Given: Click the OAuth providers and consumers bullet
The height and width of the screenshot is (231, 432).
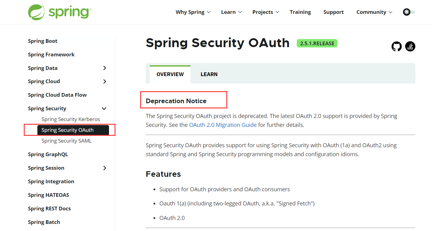Looking at the screenshot, I should click(x=224, y=189).
